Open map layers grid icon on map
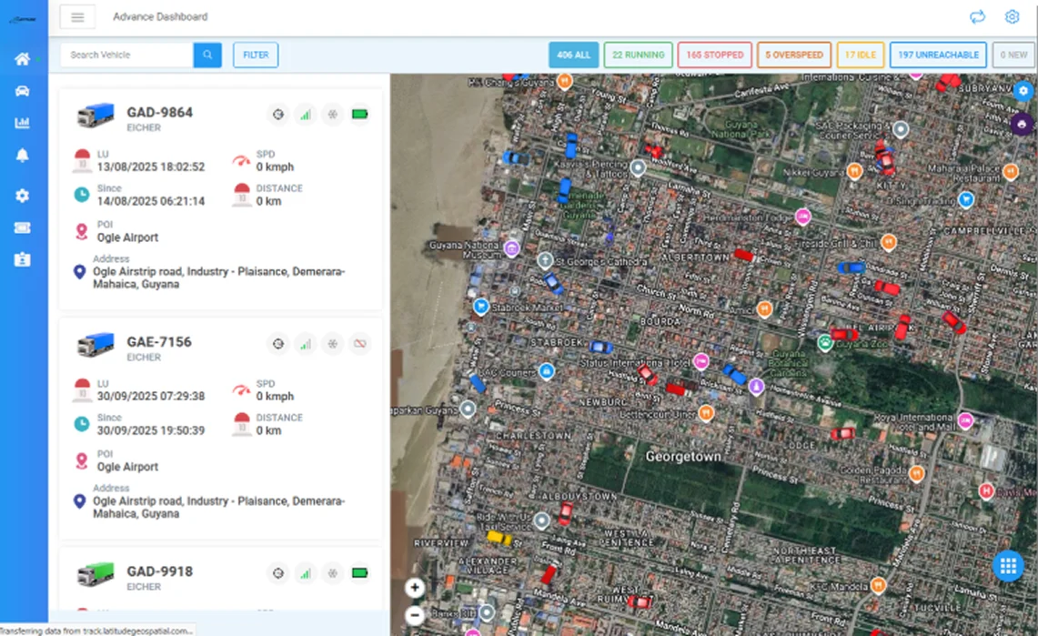 point(1008,565)
